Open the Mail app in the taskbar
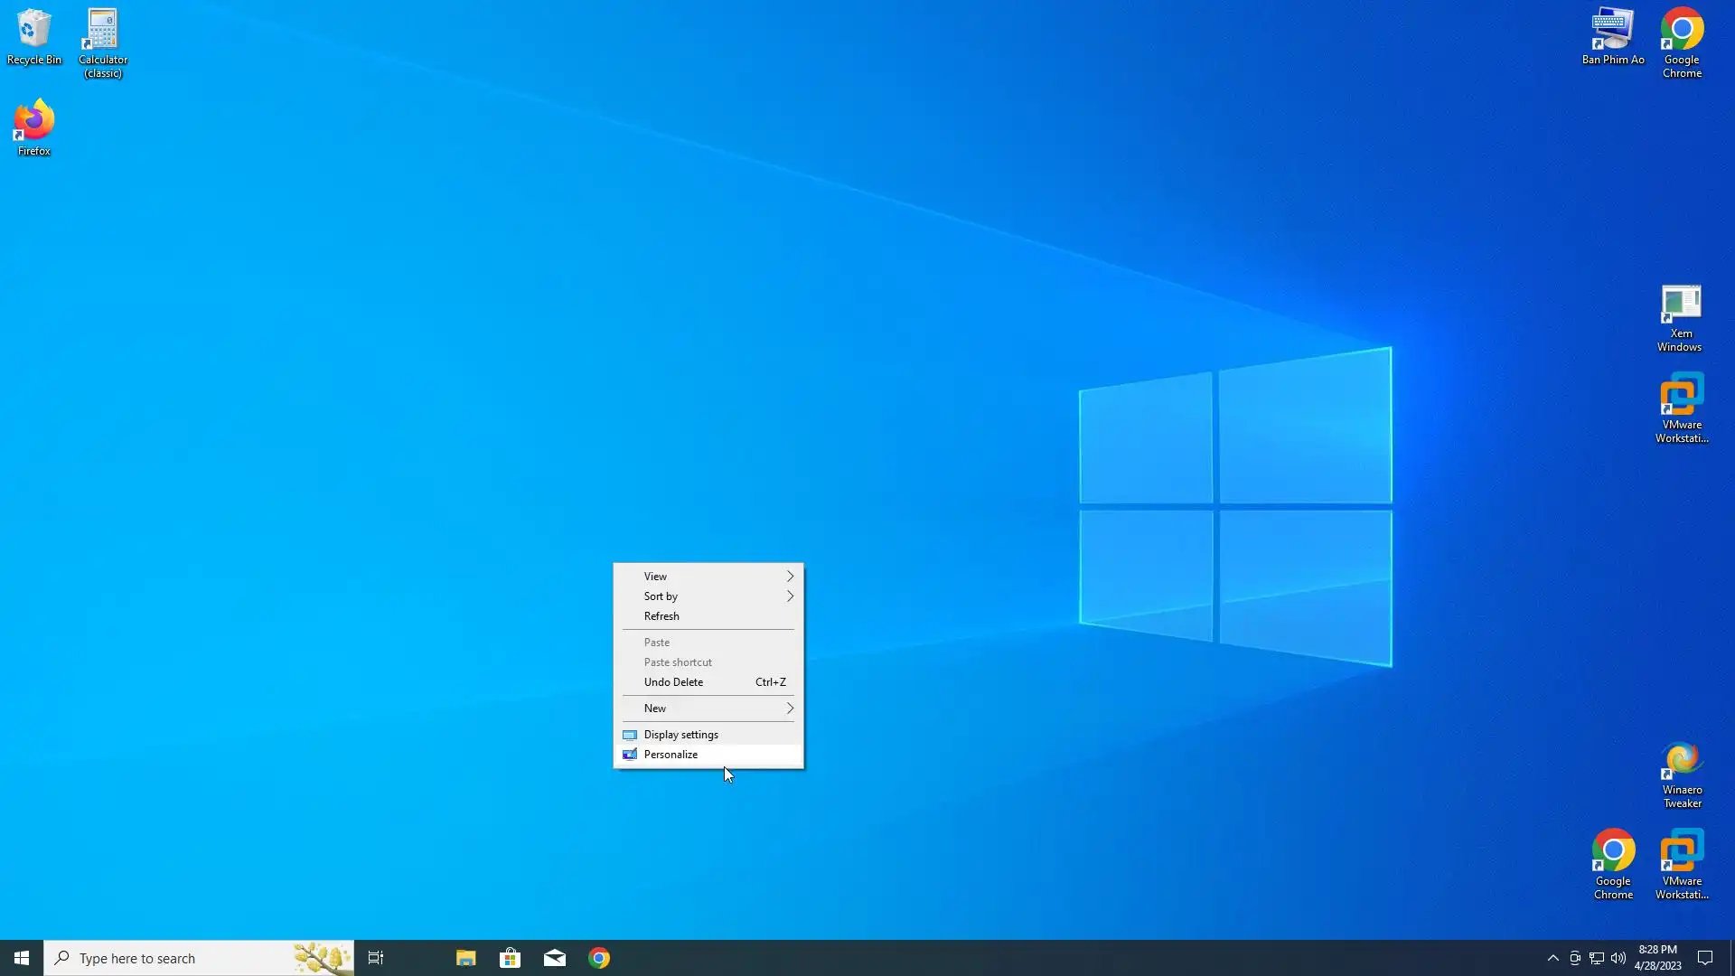Image resolution: width=1735 pixels, height=976 pixels. [x=555, y=958]
